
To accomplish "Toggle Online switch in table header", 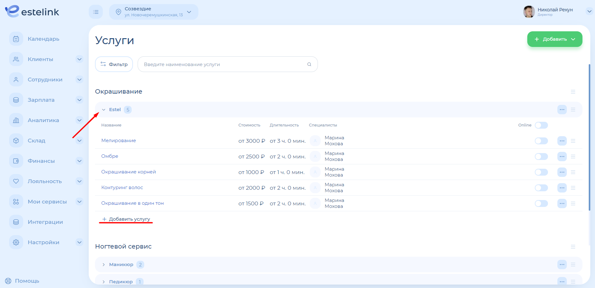I will tap(541, 125).
